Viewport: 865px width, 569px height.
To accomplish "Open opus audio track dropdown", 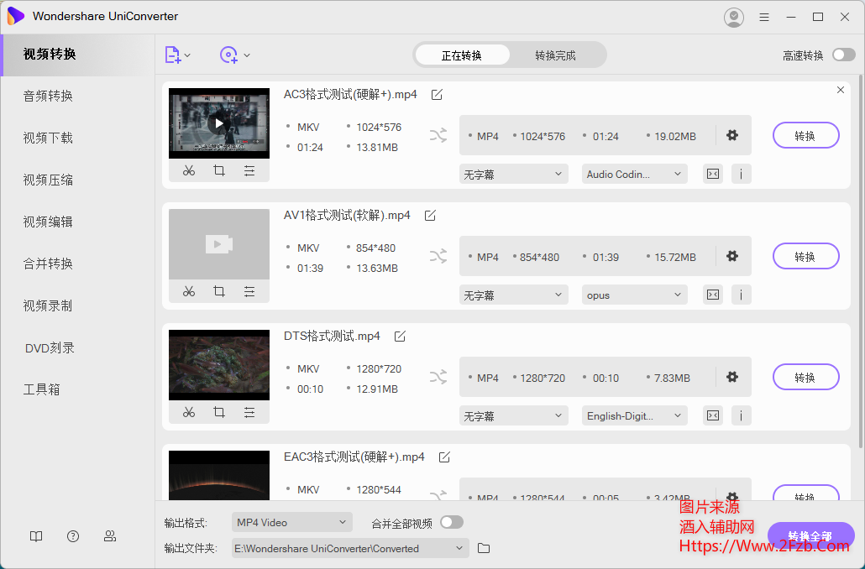I will coord(634,295).
